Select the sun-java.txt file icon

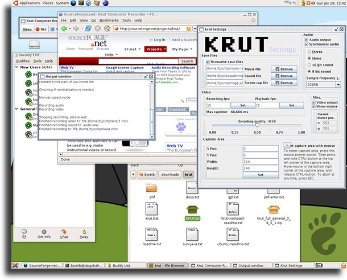[192, 234]
